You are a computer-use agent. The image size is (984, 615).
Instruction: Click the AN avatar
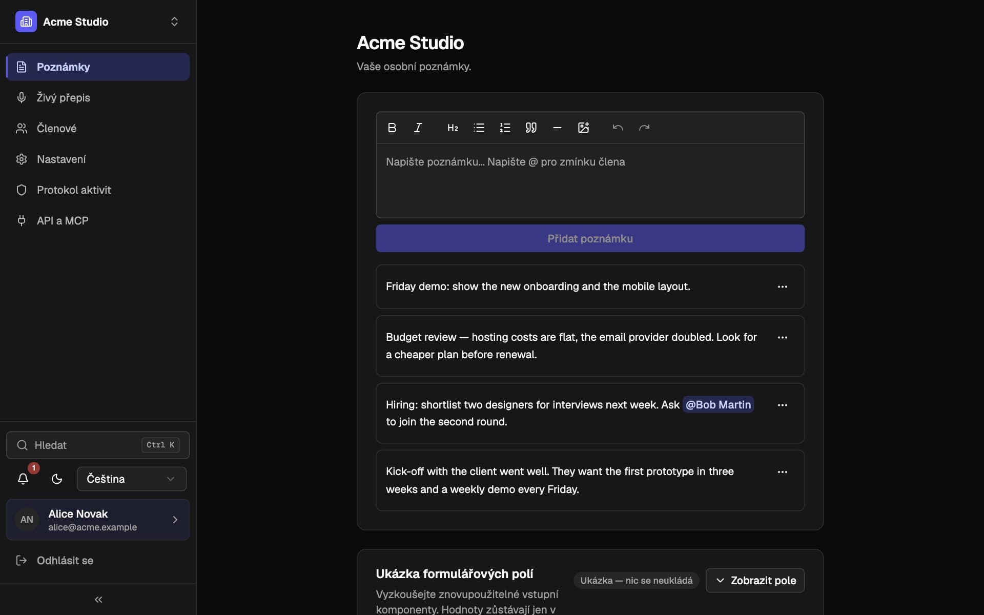(x=27, y=520)
